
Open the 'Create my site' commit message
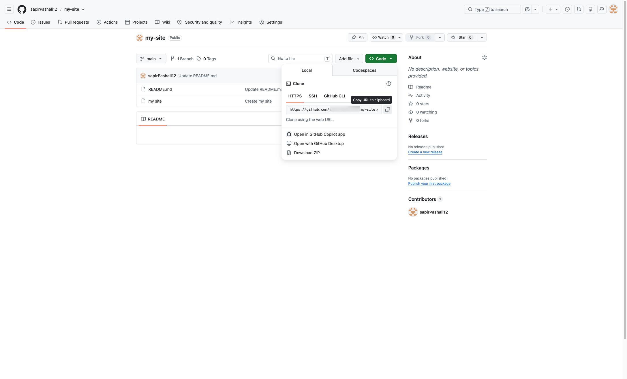[x=258, y=101]
